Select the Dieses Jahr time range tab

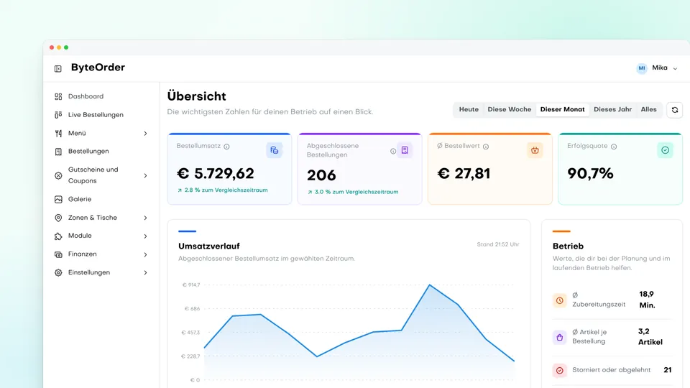[x=612, y=109]
